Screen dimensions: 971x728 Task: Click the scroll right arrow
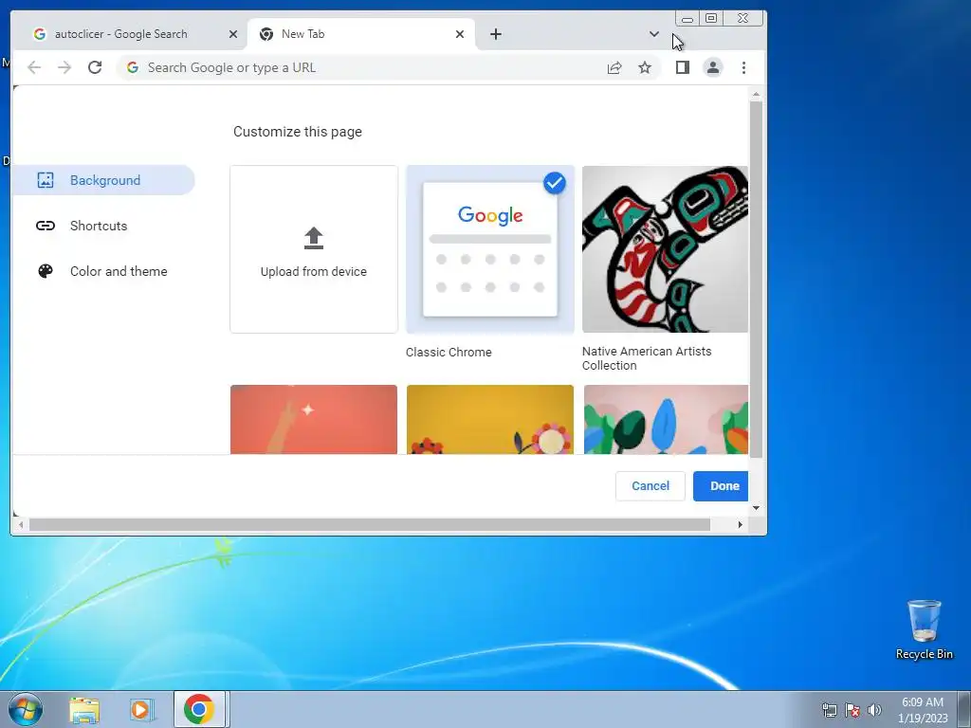[x=740, y=525]
